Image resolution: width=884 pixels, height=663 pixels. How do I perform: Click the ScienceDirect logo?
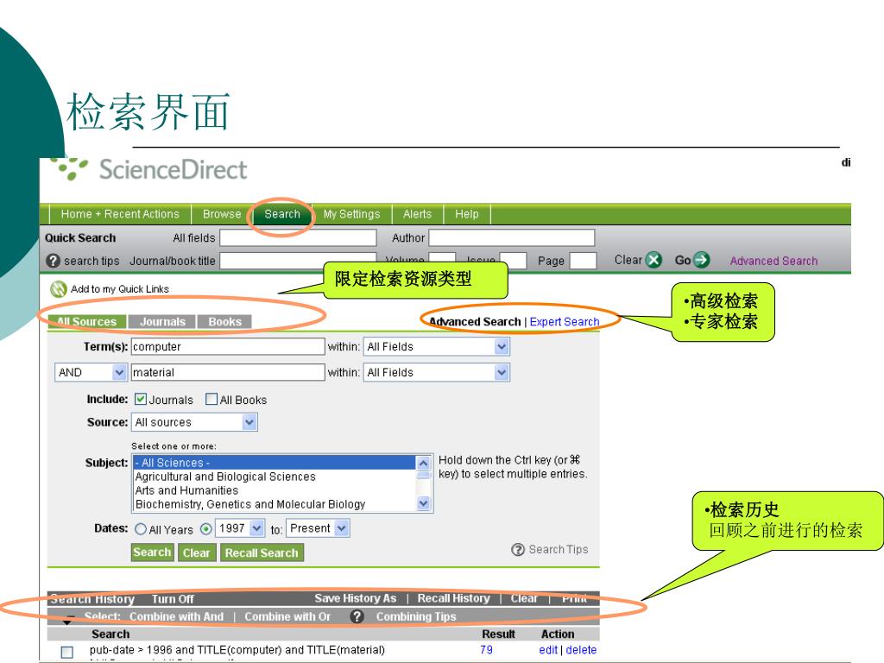(x=149, y=168)
